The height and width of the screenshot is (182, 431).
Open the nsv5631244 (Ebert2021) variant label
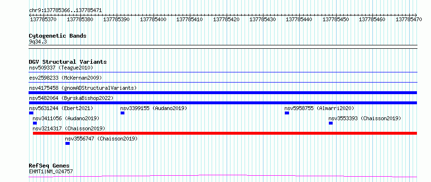pyautogui.click(x=61, y=108)
